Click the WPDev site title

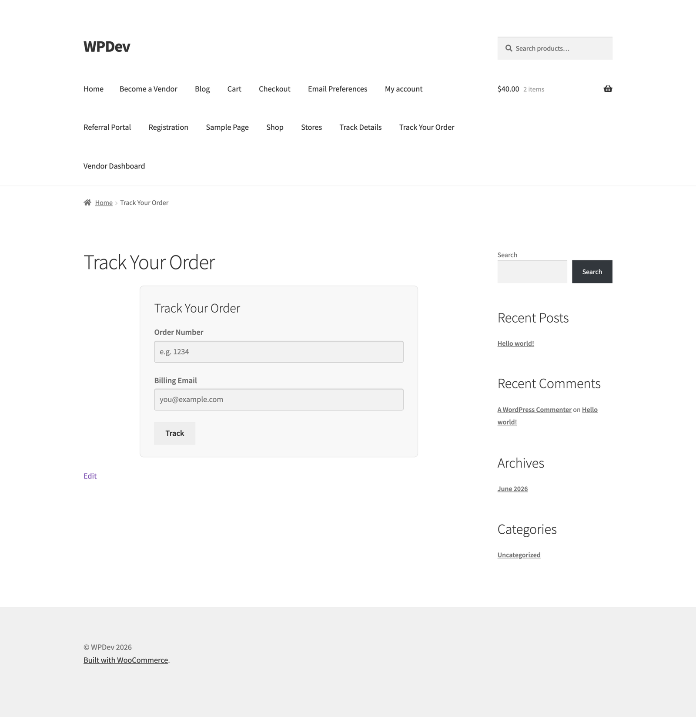tap(107, 47)
